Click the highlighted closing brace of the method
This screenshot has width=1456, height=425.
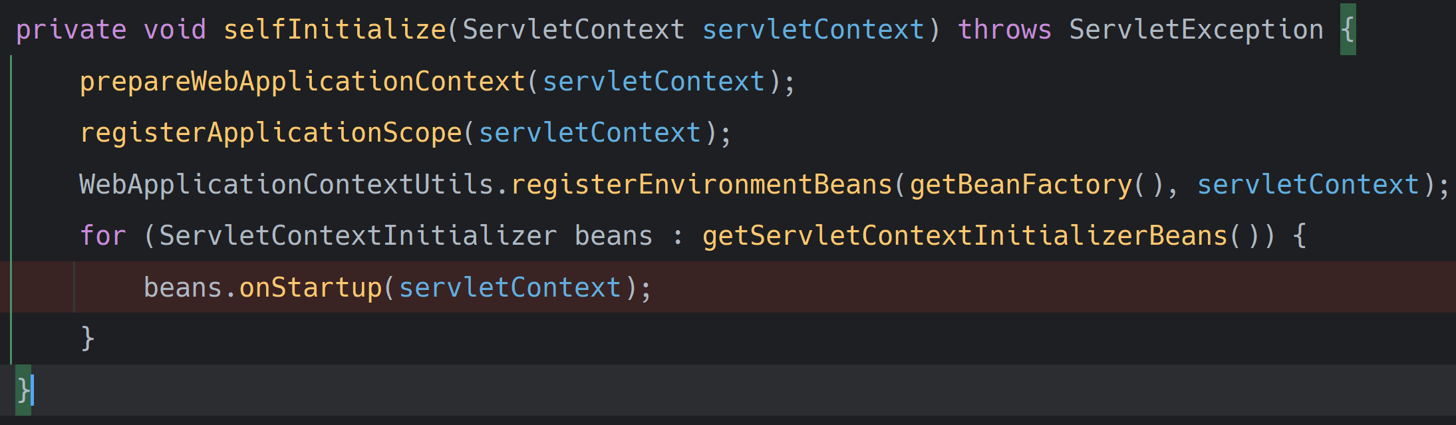tap(23, 390)
